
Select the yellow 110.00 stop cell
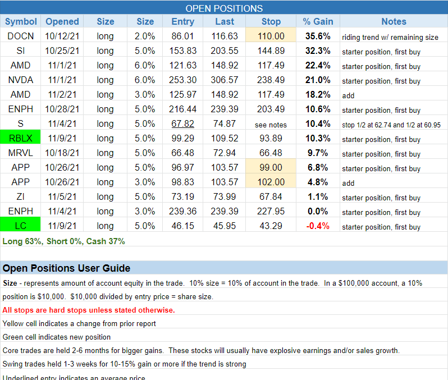pos(271,36)
